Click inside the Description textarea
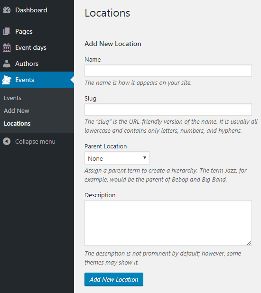 point(168,223)
